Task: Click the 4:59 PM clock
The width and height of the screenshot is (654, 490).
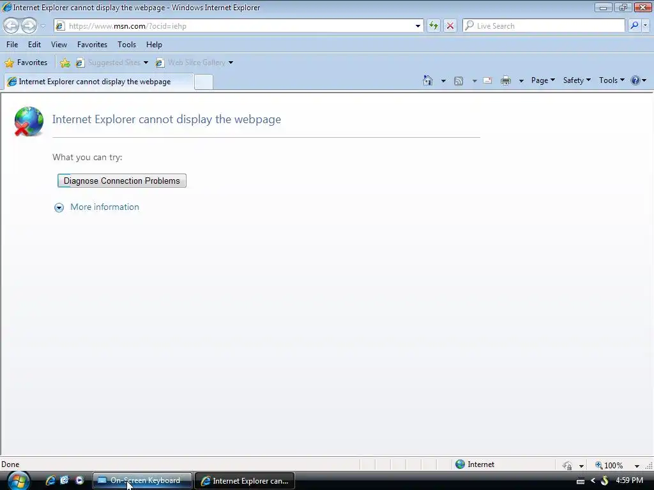Action: click(x=629, y=480)
